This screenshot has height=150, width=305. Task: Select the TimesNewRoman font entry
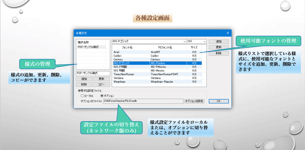[131, 74]
